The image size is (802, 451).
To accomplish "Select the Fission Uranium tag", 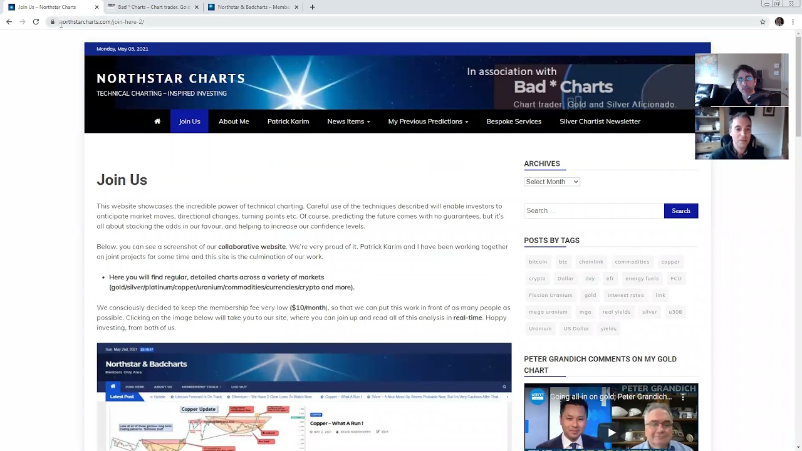I will 551,295.
